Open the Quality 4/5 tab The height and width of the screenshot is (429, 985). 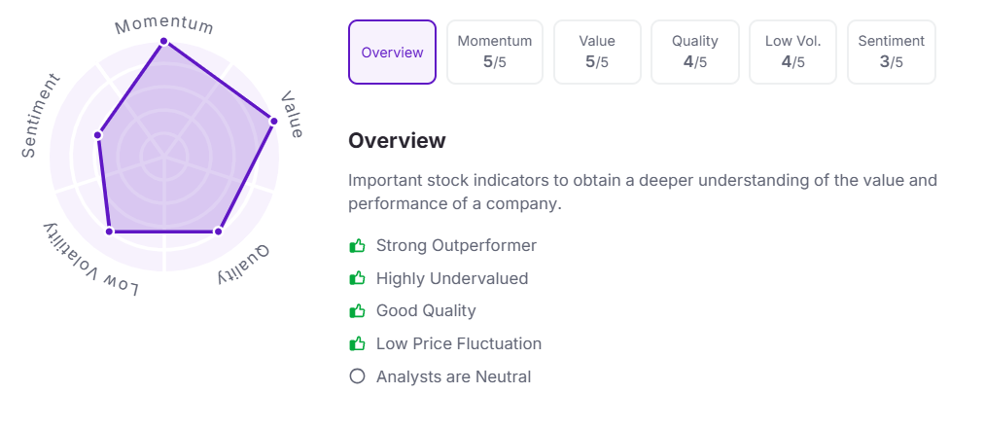[x=695, y=53]
